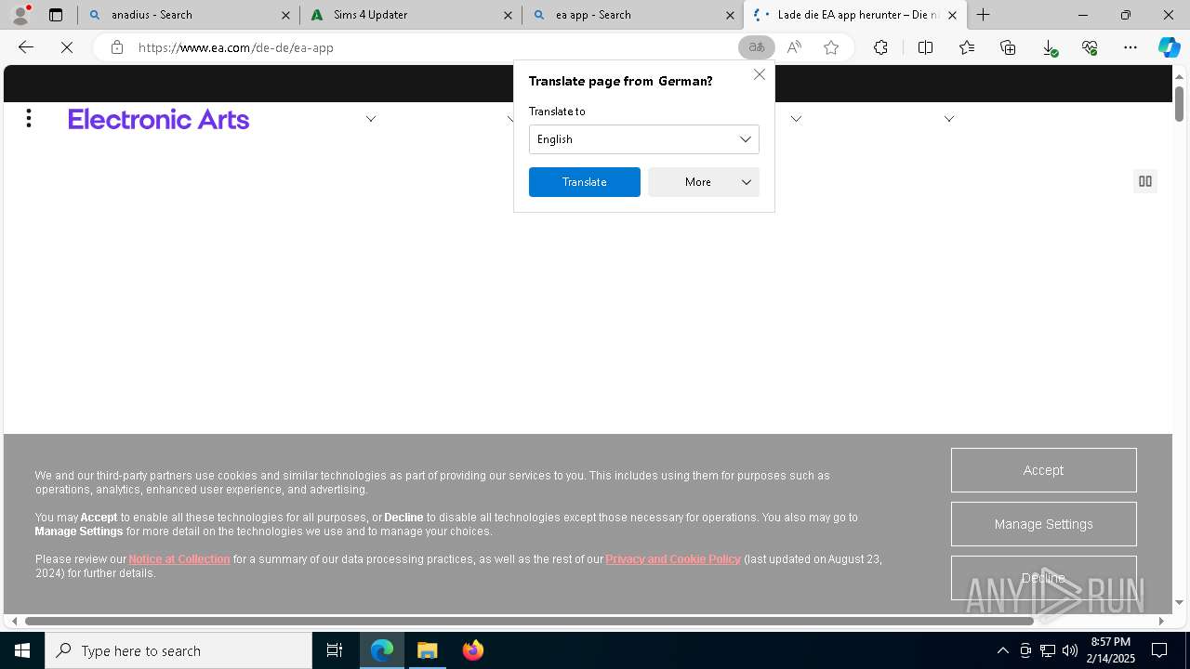Click the Electronic Arts logo

click(158, 119)
